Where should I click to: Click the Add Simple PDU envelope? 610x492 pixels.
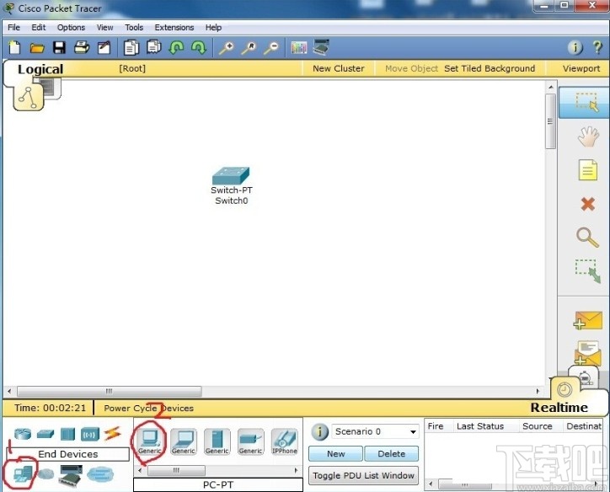pyautogui.click(x=588, y=320)
